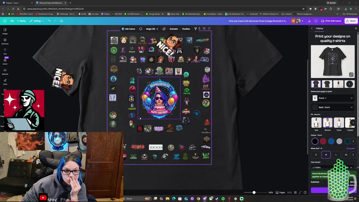
Task: Select size M
Action: tap(326, 155)
